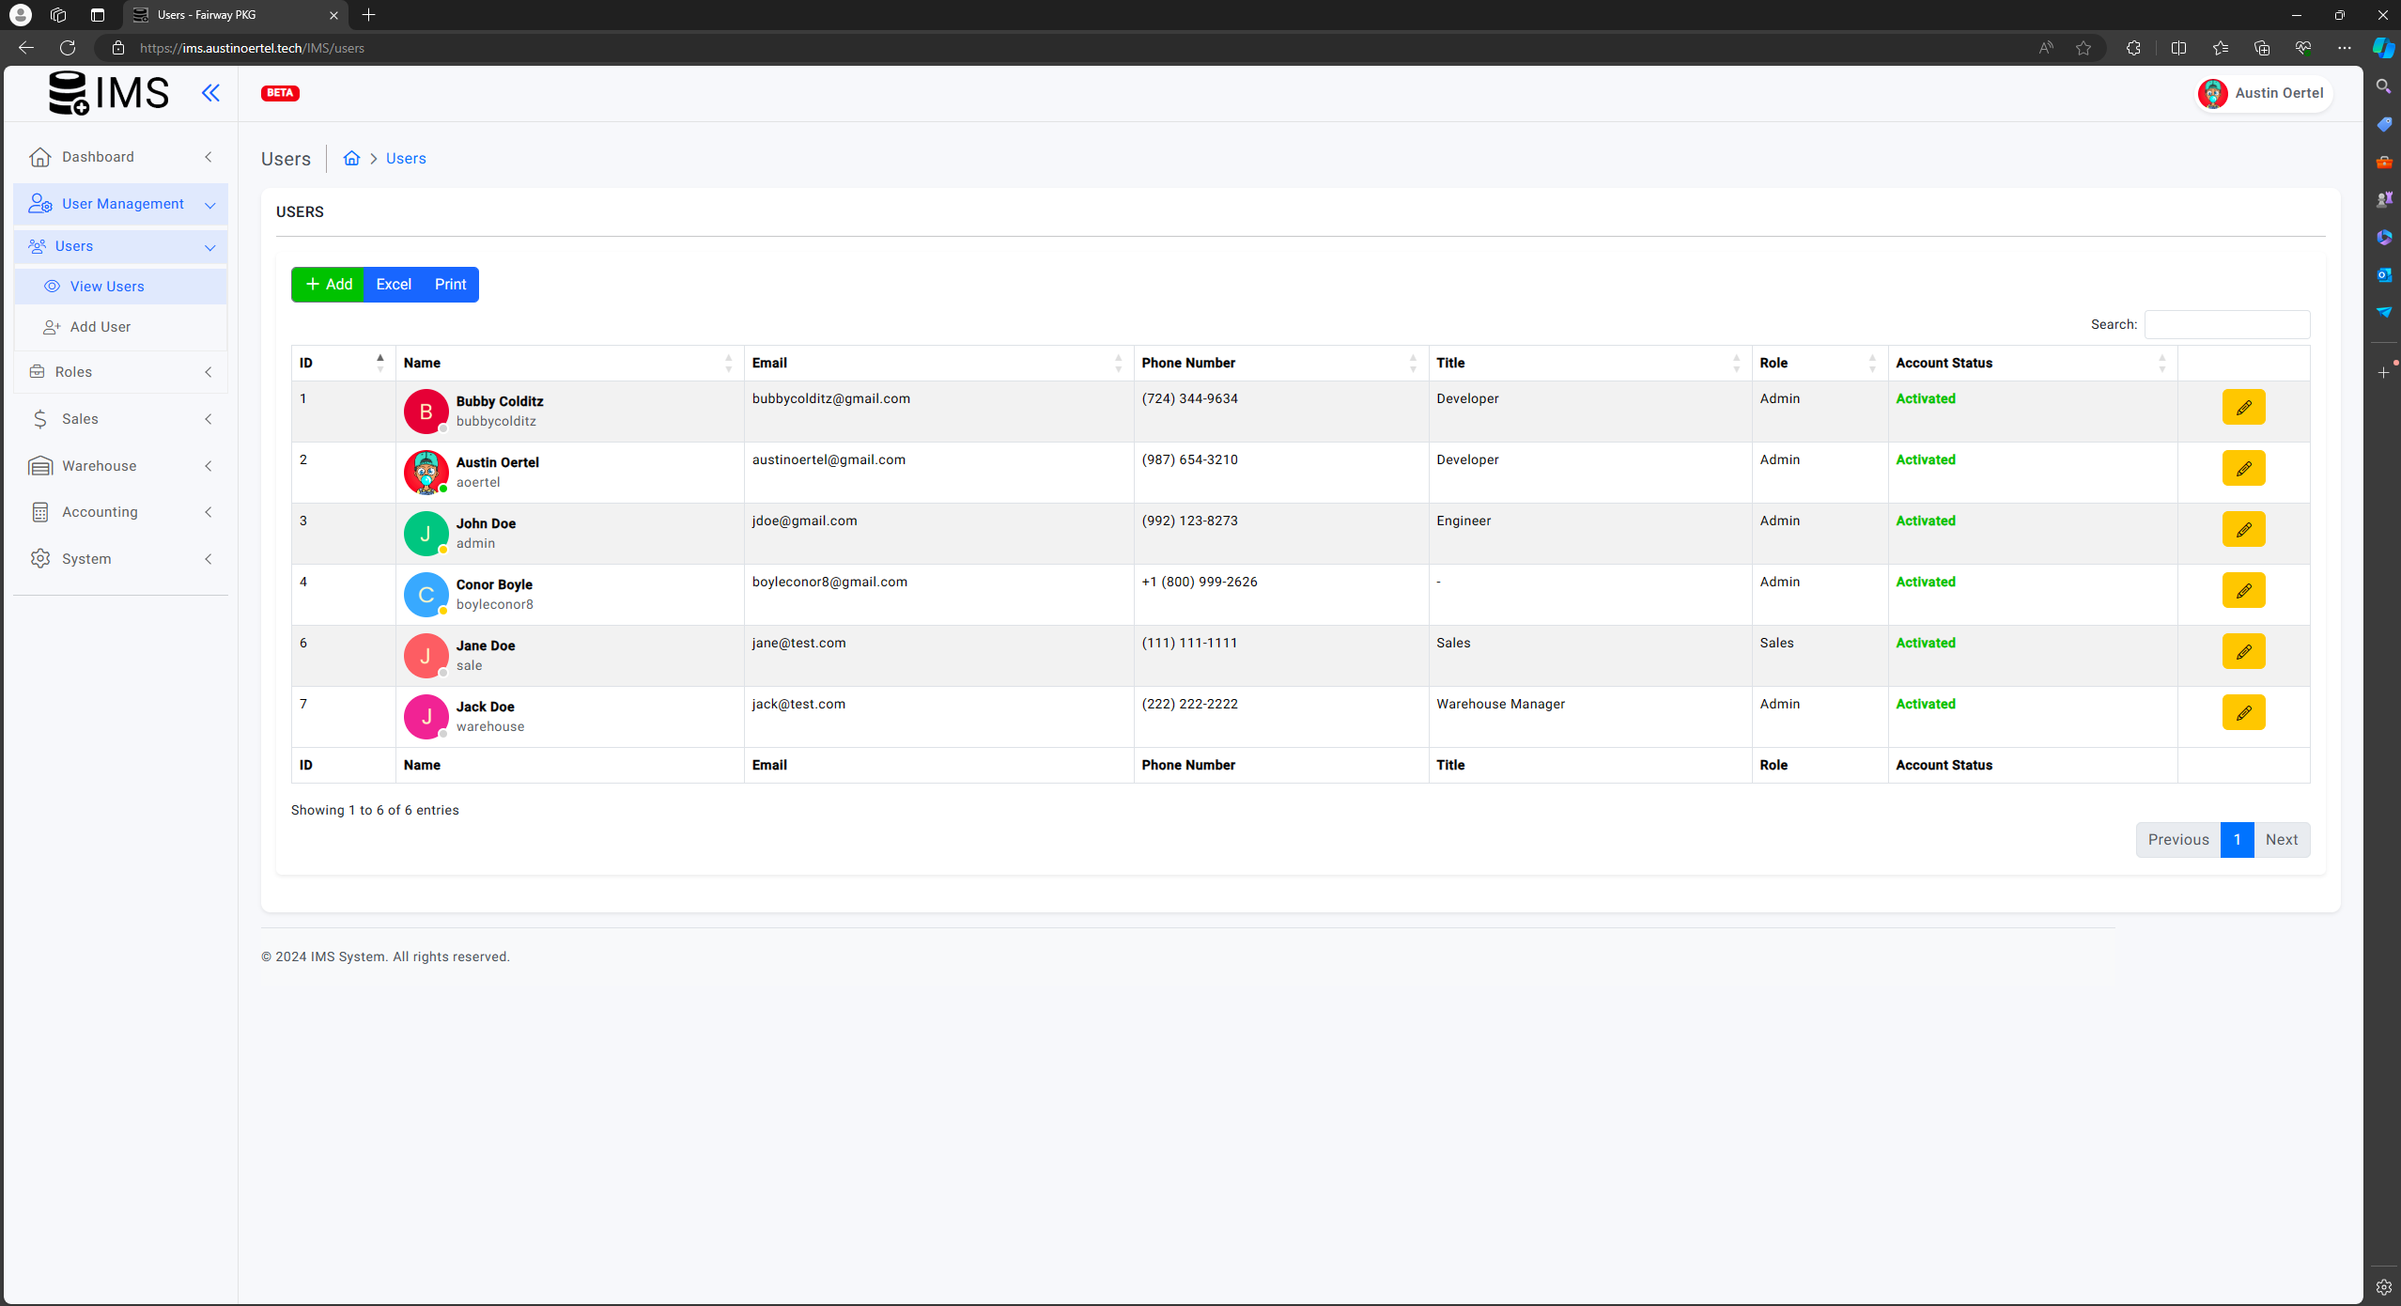The image size is (2401, 1306).
Task: Open browser extensions puzzle icon
Action: pos(2133,48)
